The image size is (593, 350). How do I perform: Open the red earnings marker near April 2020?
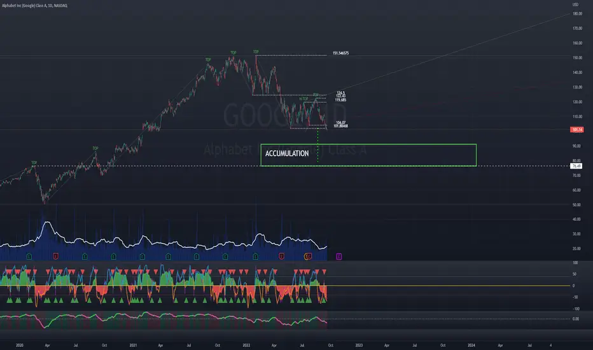coord(56,256)
